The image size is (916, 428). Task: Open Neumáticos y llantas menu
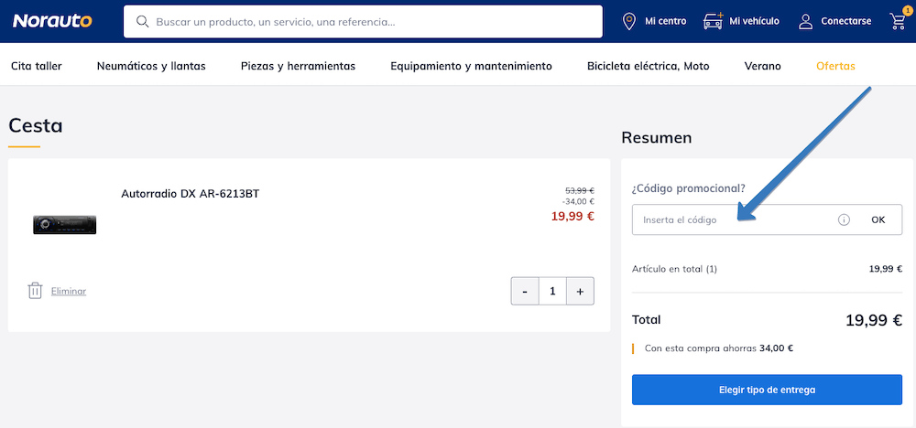pyautogui.click(x=151, y=66)
